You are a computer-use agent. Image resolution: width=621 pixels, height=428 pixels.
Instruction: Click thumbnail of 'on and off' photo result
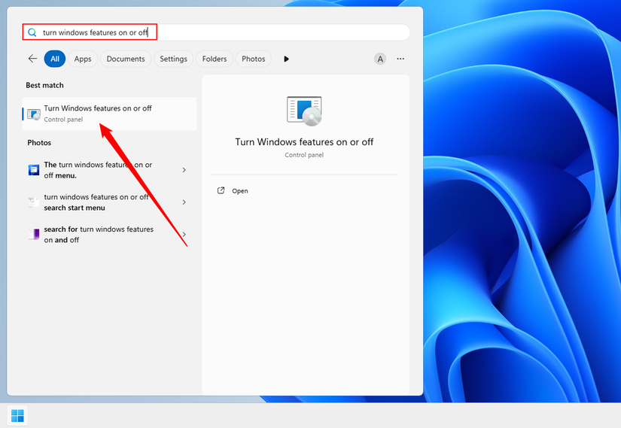point(34,235)
